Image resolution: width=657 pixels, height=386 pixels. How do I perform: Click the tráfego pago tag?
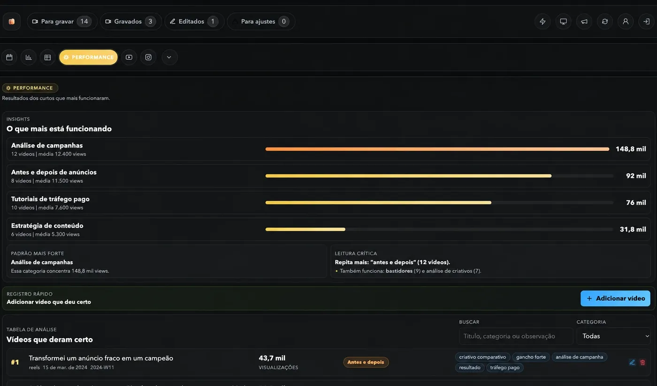[x=505, y=368]
